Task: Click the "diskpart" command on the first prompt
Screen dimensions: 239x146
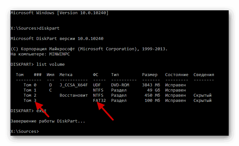Action: point(51,28)
